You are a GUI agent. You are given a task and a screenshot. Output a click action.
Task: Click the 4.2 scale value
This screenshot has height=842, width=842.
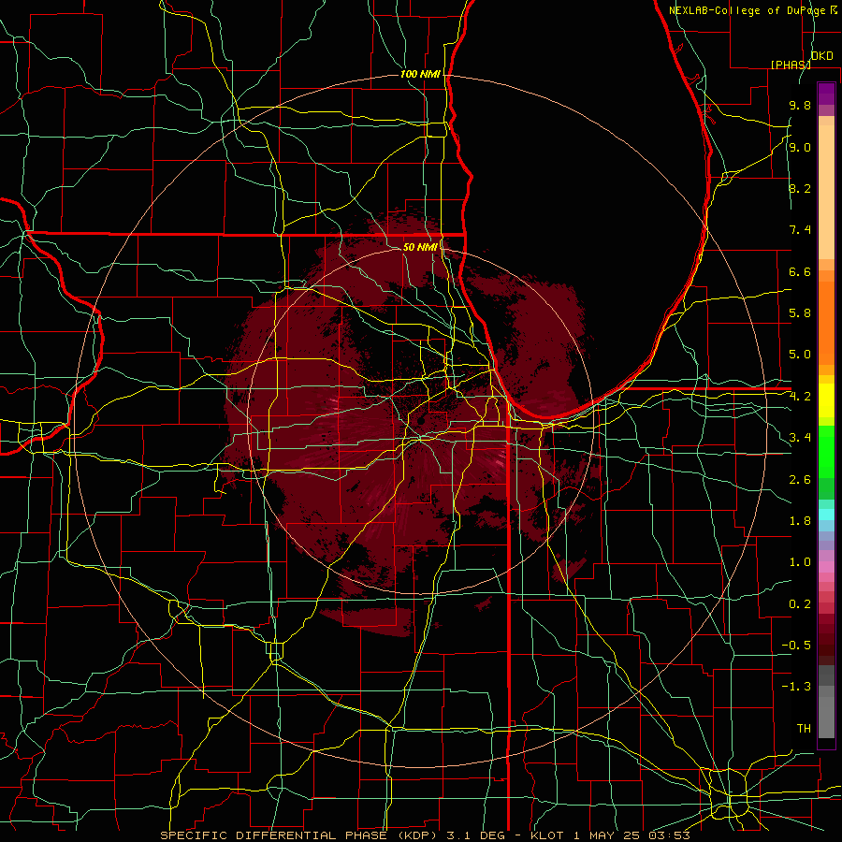tap(800, 397)
